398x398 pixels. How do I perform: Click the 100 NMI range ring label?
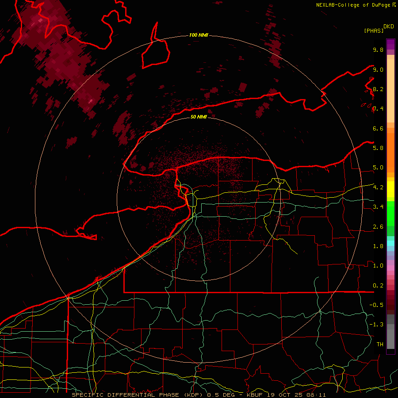199,35
